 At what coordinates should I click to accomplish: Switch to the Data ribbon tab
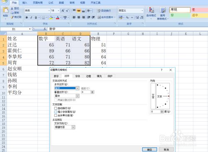(x=61, y=2)
